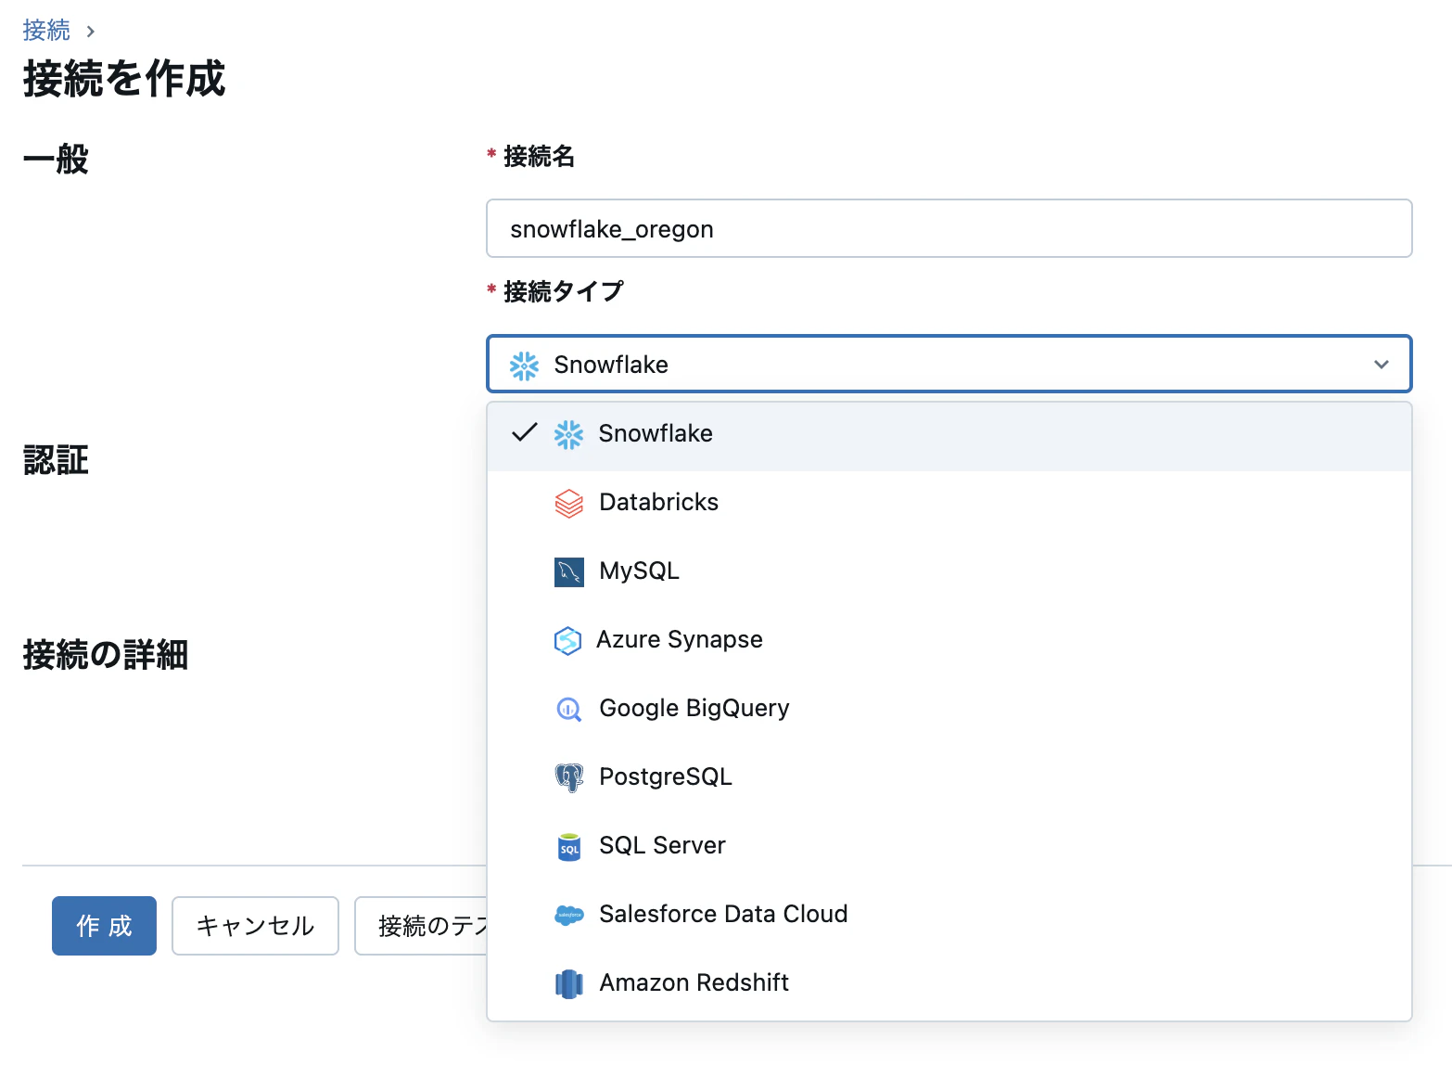Click the 接続の詳細 section heading
Image resolution: width=1452 pixels, height=1065 pixels.
coord(106,655)
